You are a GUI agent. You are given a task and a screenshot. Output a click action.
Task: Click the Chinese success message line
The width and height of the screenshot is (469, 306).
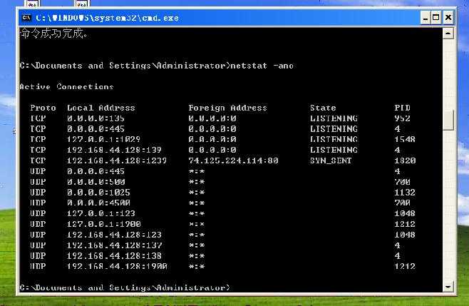click(x=54, y=34)
